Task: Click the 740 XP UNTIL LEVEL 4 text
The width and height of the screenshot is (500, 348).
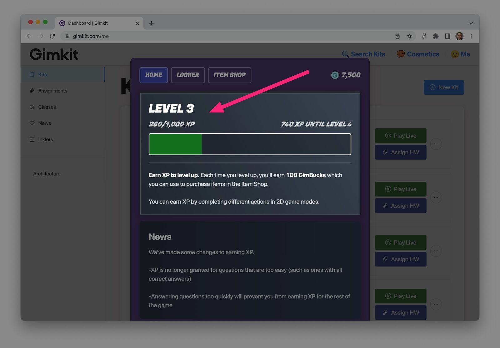Action: pos(316,124)
